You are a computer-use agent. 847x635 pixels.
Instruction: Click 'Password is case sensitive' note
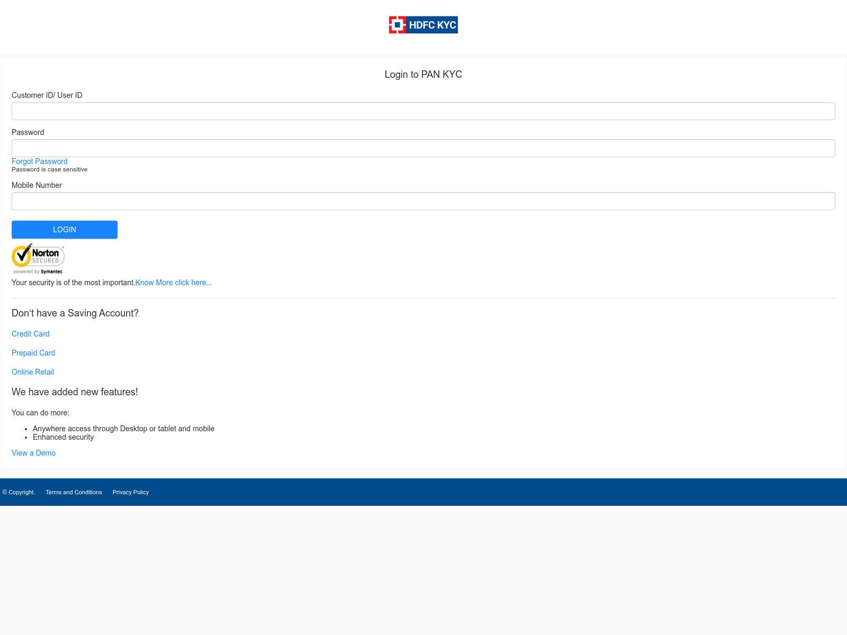tap(50, 169)
